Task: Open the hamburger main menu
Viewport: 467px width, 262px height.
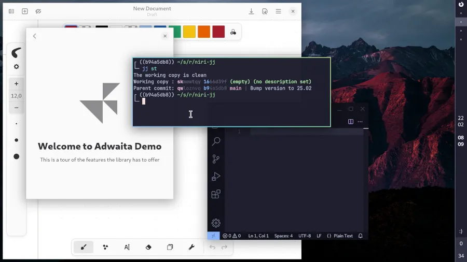Action: (278, 11)
